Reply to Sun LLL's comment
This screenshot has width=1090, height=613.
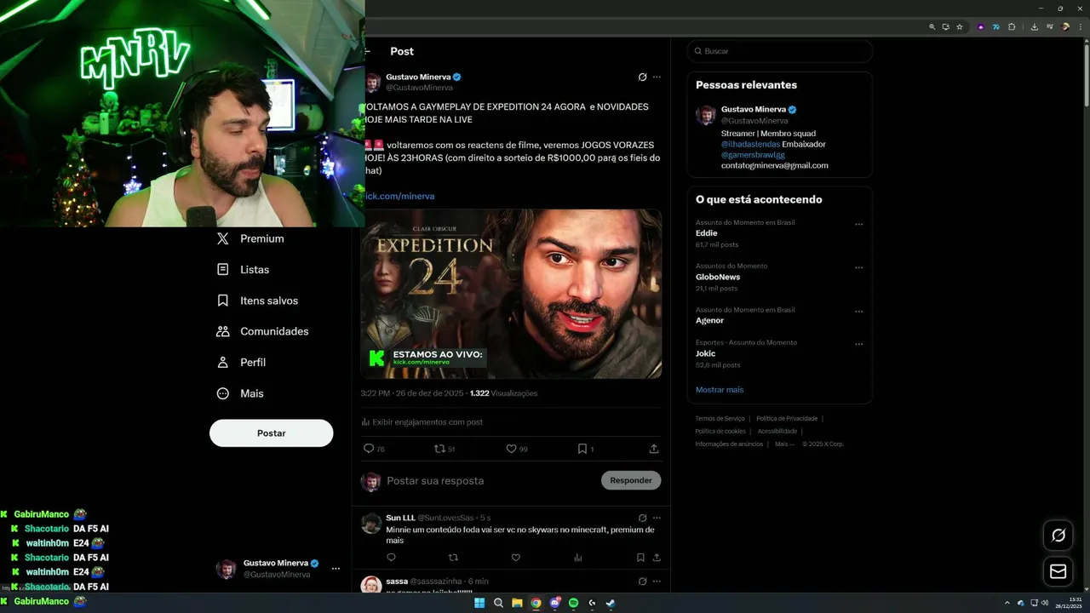click(x=391, y=558)
